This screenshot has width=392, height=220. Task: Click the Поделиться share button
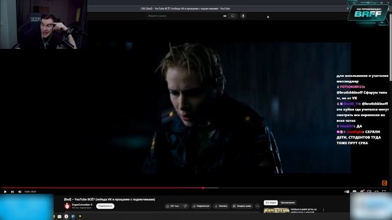point(201,206)
